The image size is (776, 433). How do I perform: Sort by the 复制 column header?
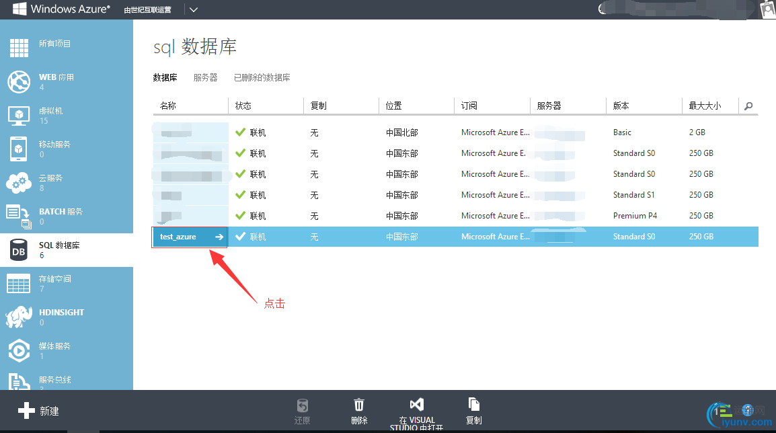(x=318, y=106)
